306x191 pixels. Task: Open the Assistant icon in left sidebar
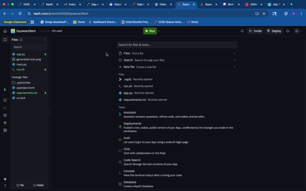coord(5,90)
